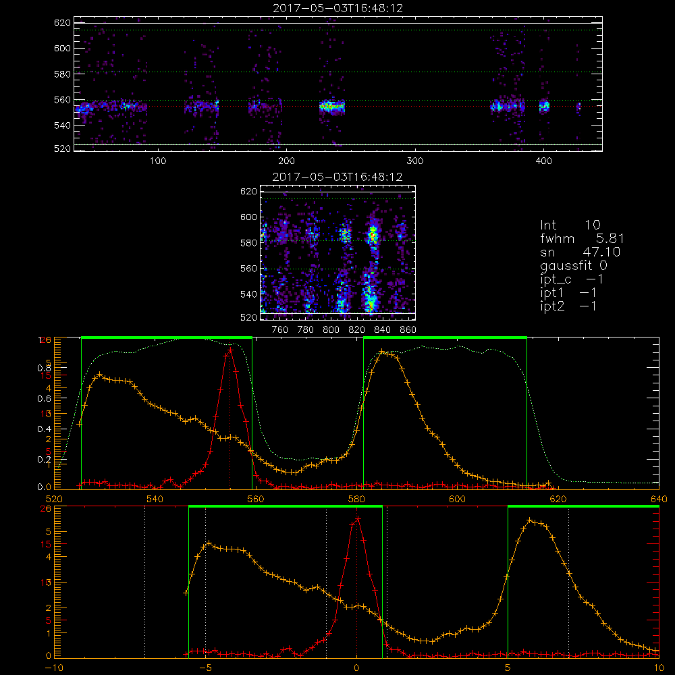Click the red curve peak near 555 in profile plot

[x=230, y=350]
